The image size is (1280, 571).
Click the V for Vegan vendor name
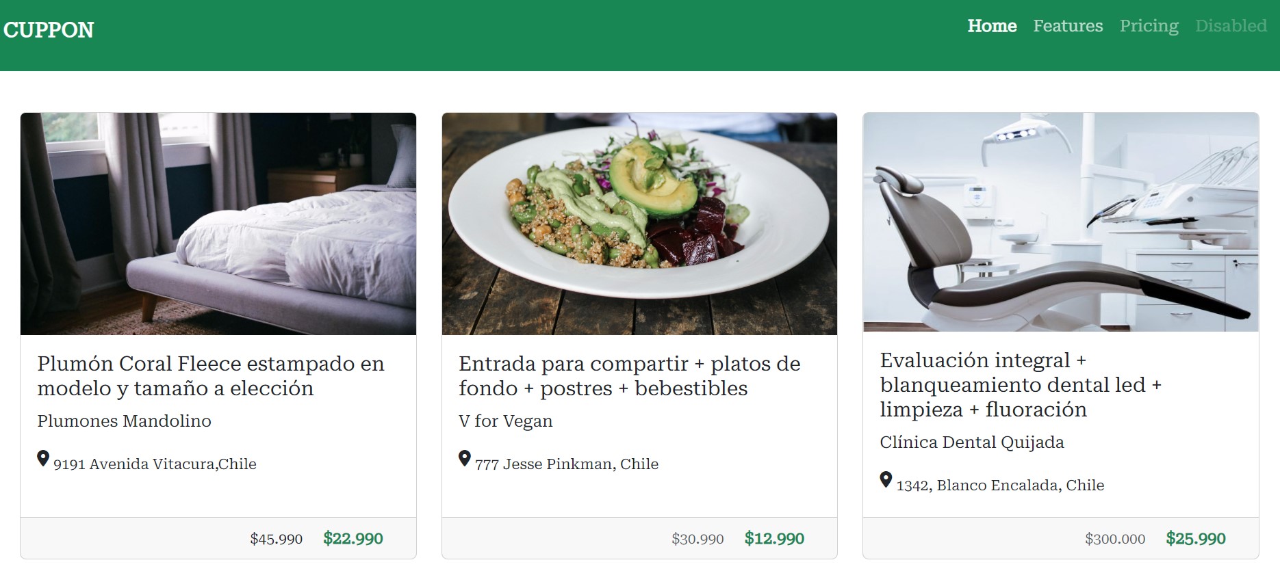tap(506, 421)
